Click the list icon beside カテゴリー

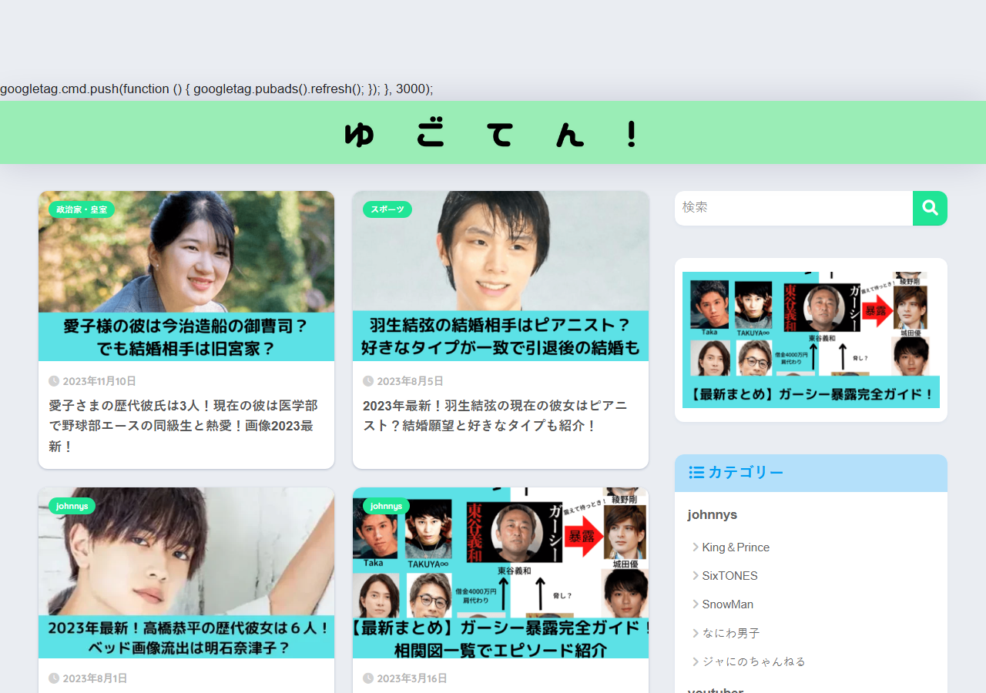coord(696,472)
